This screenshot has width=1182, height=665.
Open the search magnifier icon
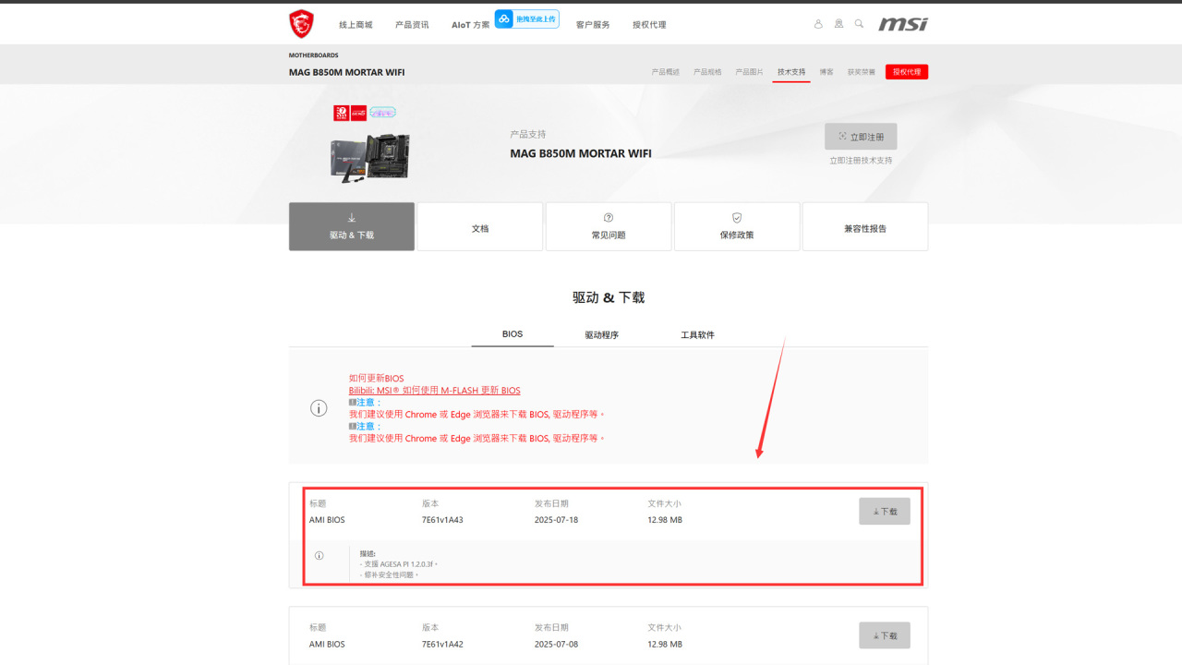click(859, 24)
